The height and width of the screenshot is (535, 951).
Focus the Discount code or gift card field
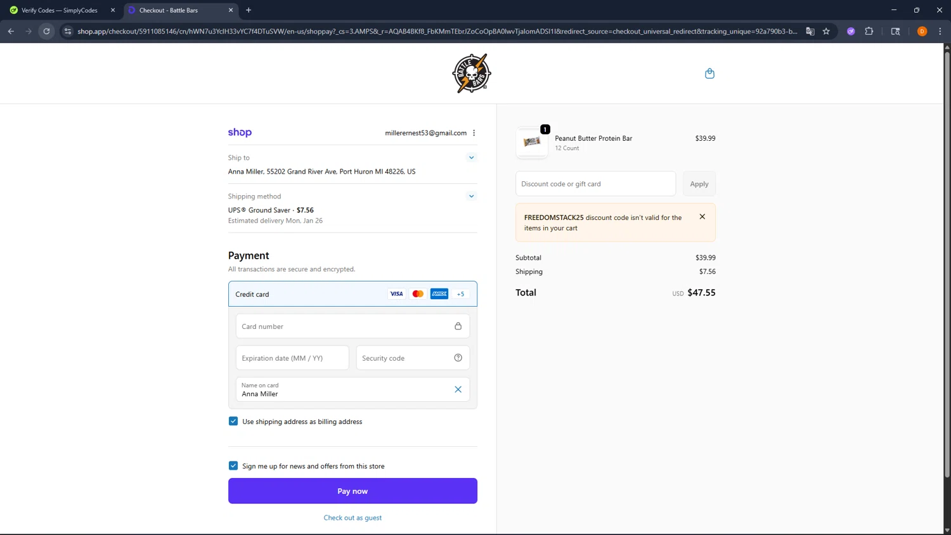click(x=595, y=184)
